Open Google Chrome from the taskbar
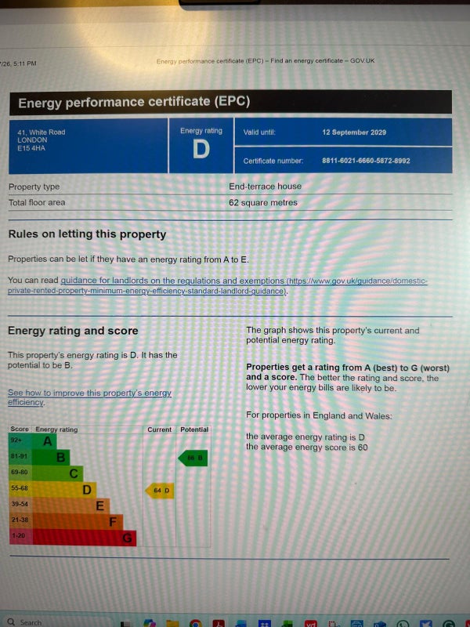The image size is (470, 627). point(195,624)
